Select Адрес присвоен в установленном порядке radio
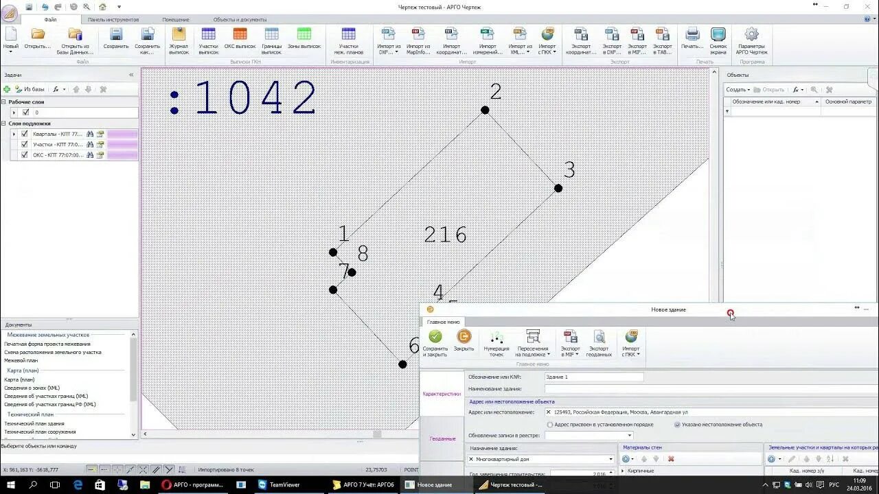 pyautogui.click(x=550, y=425)
